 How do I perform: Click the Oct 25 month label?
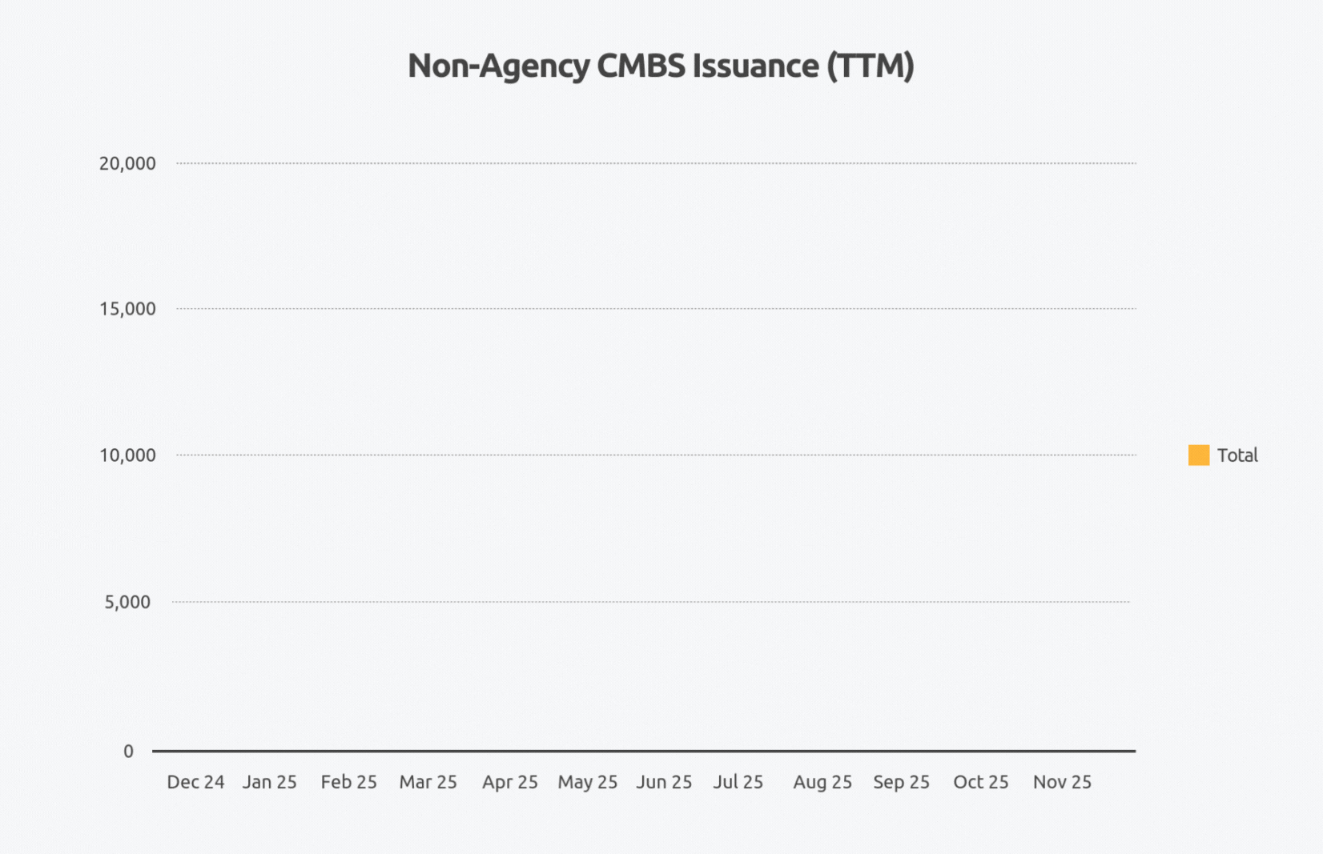980,782
